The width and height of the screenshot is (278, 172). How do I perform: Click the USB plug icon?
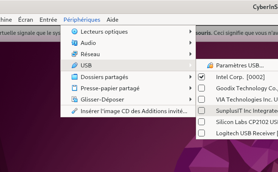tap(74, 66)
